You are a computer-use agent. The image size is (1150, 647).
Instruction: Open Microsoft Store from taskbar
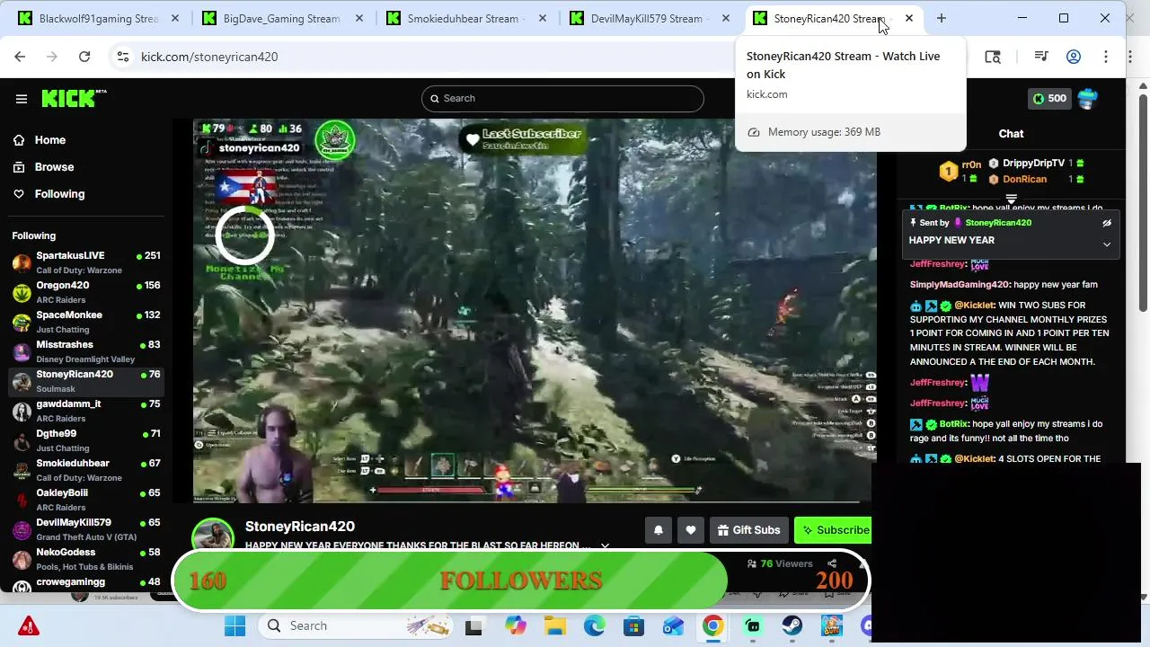point(633,625)
